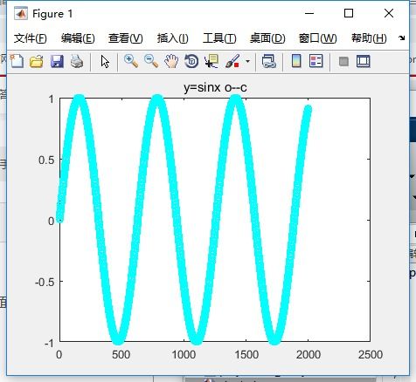This screenshot has width=416, height=382.
Task: Click the New Figure icon
Action: point(17,61)
